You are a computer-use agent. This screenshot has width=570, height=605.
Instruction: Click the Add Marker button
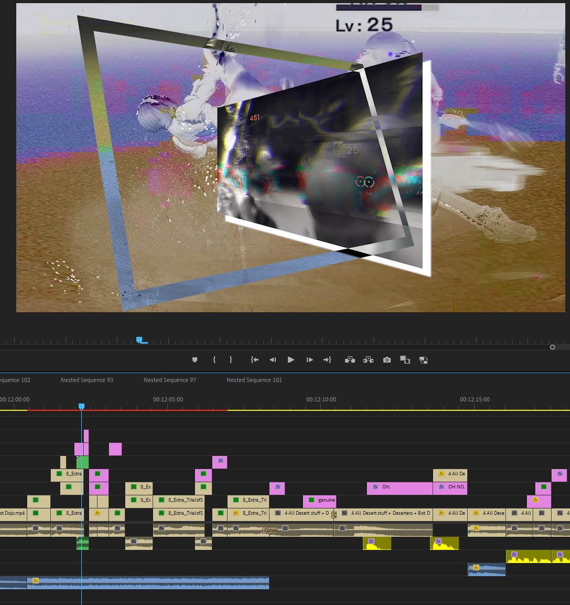(x=195, y=359)
